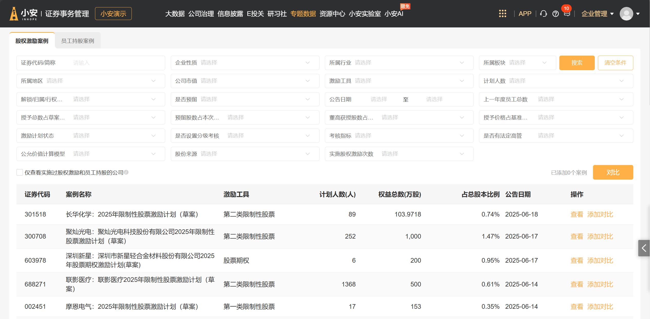The width and height of the screenshot is (650, 319).
Task: Click the info icon beside 仅查看实施过 checkbox
Action: [x=126, y=172]
